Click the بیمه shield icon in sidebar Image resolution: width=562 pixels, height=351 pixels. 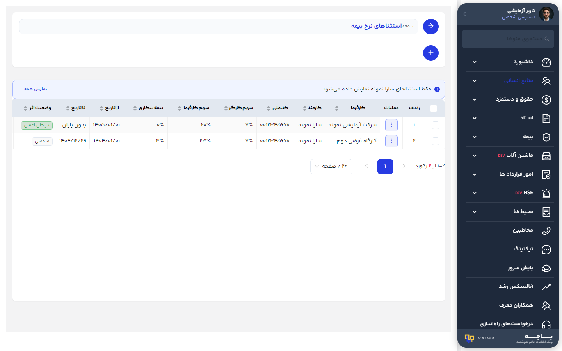546,137
